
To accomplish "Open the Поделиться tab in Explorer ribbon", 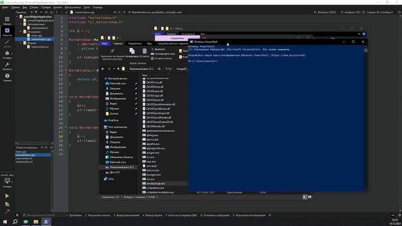I will point(134,43).
